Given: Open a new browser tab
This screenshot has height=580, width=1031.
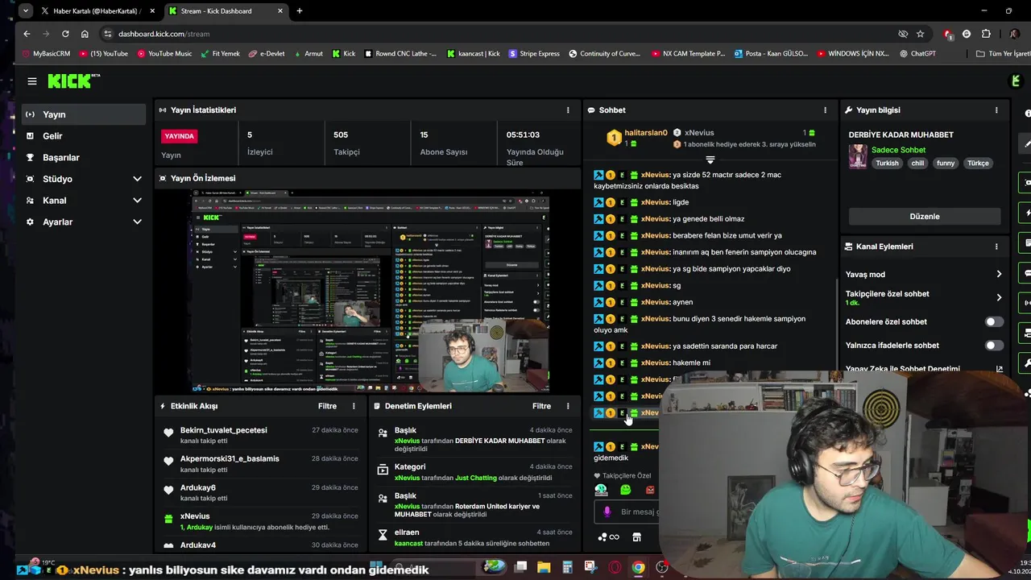Looking at the screenshot, I should pyautogui.click(x=300, y=11).
